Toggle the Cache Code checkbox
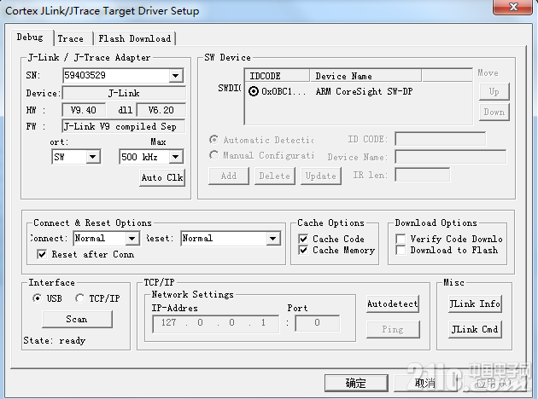The width and height of the screenshot is (538, 399). click(303, 239)
